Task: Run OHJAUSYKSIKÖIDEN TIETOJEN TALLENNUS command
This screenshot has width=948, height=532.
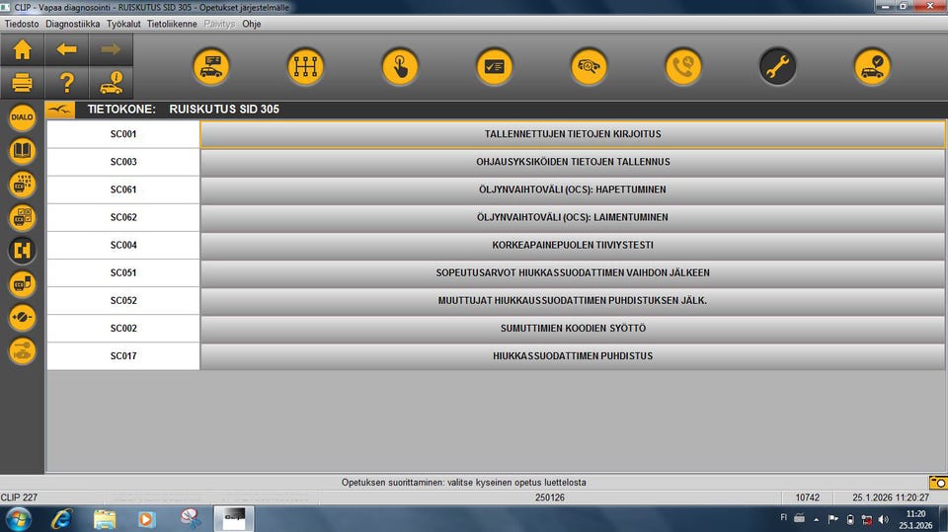Action: point(573,162)
